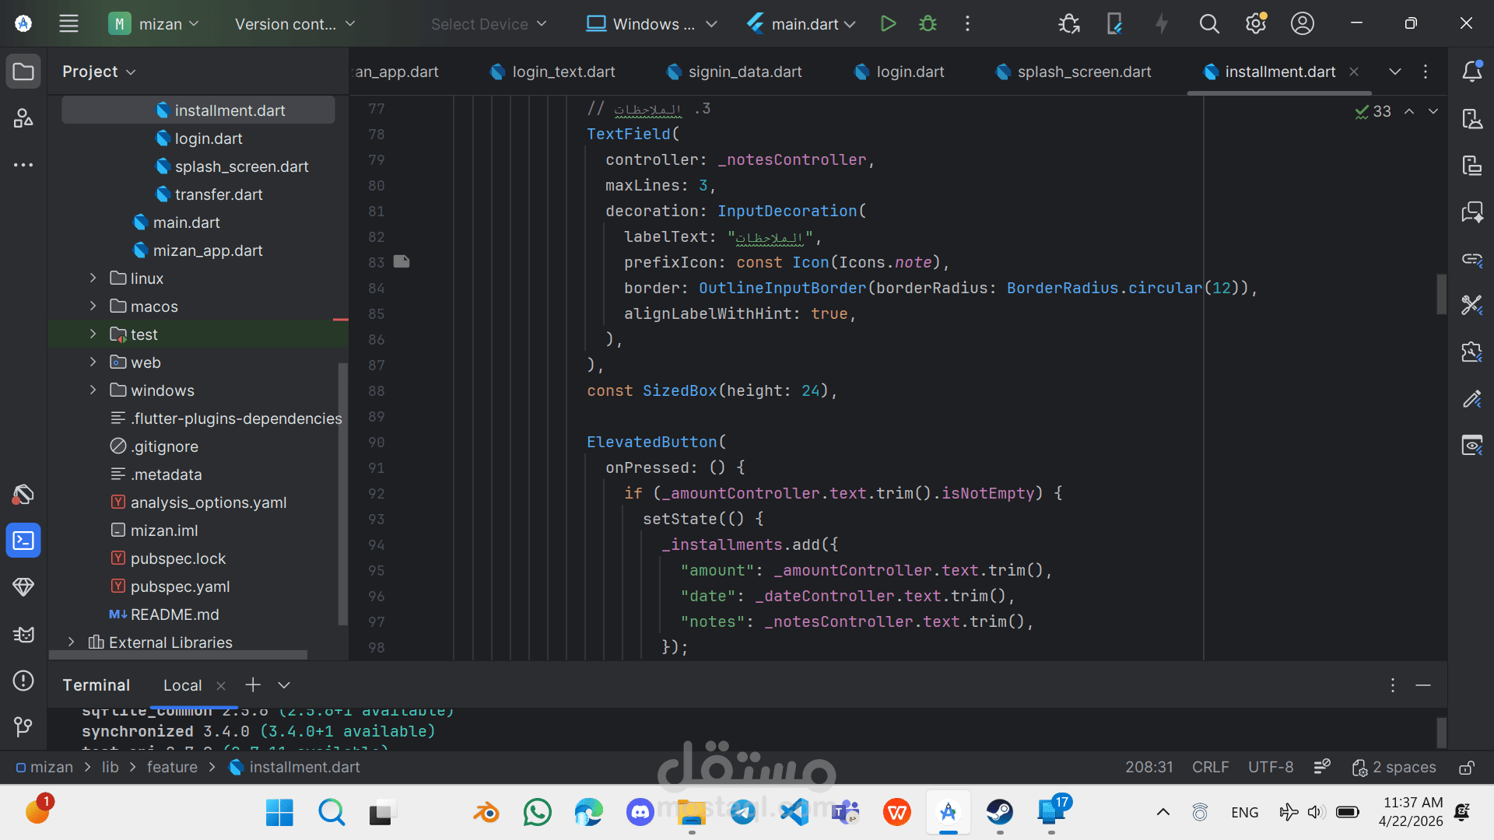This screenshot has width=1494, height=840.
Task: Open the Problems tool window icon
Action: (x=23, y=681)
